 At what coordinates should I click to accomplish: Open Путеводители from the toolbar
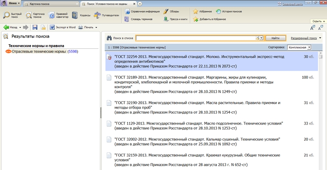(x=97, y=16)
